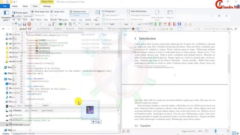Open the Explorer Options button
The height and width of the screenshot is (135, 240).
[170, 15]
